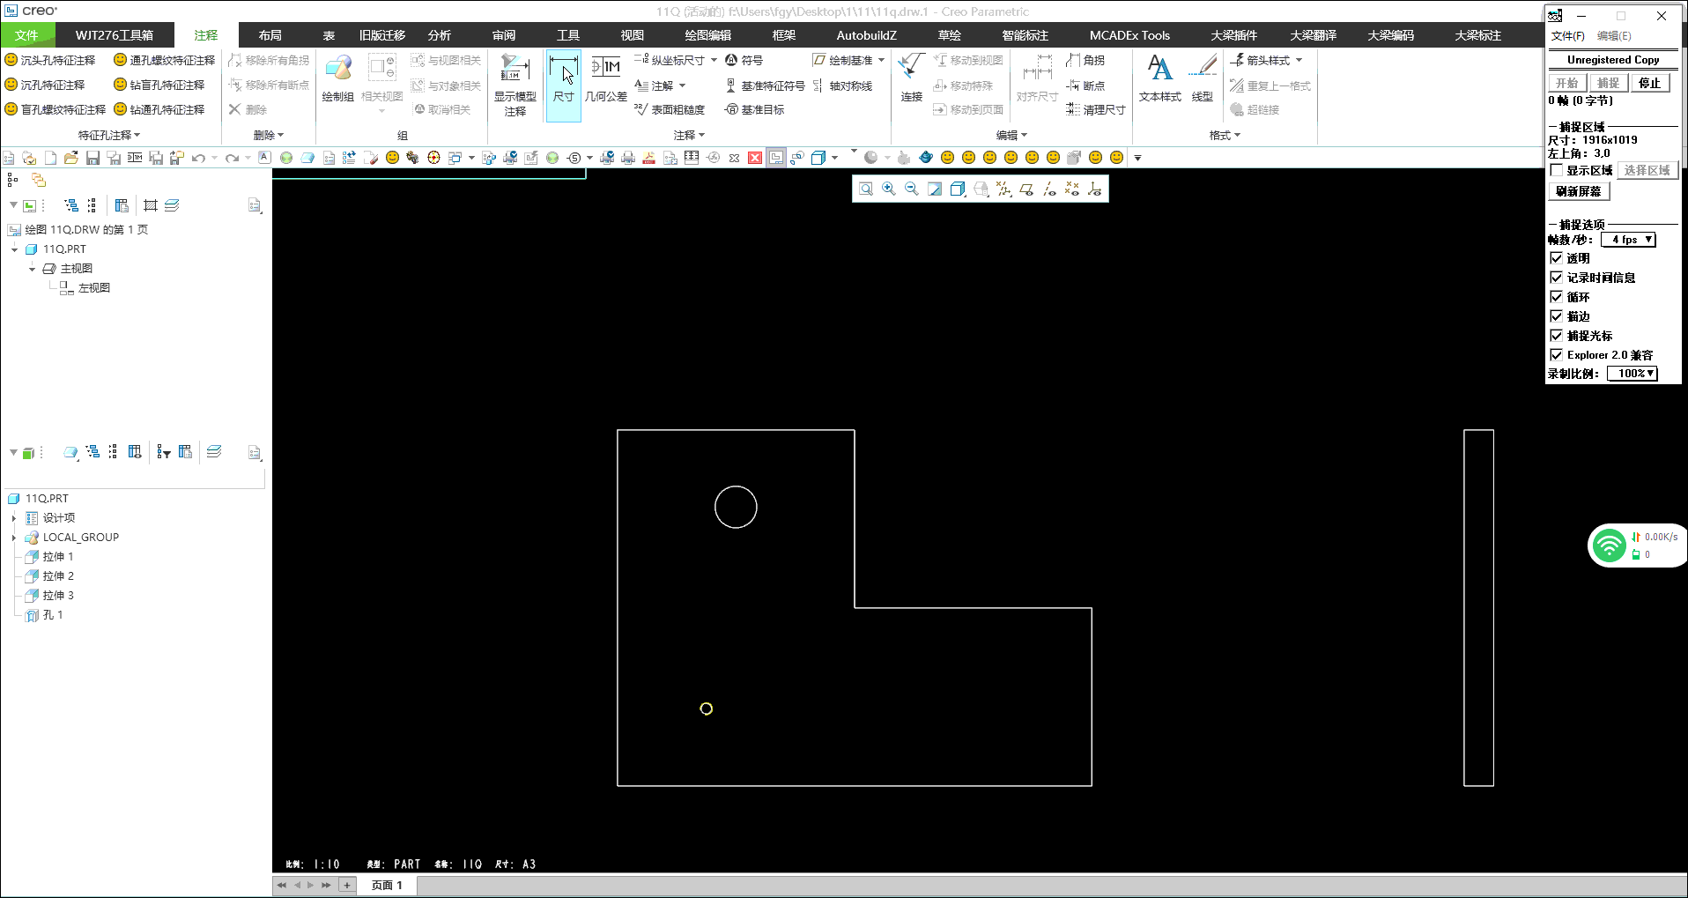Toggle axis display icon in graphics toolbar
This screenshot has height=898, width=1688.
[1049, 189]
